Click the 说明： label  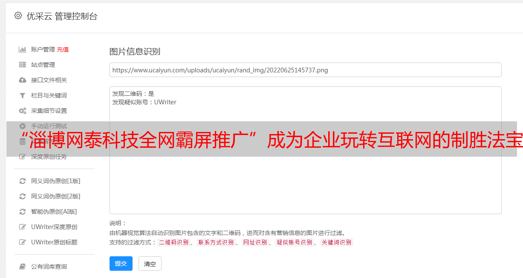118,223
